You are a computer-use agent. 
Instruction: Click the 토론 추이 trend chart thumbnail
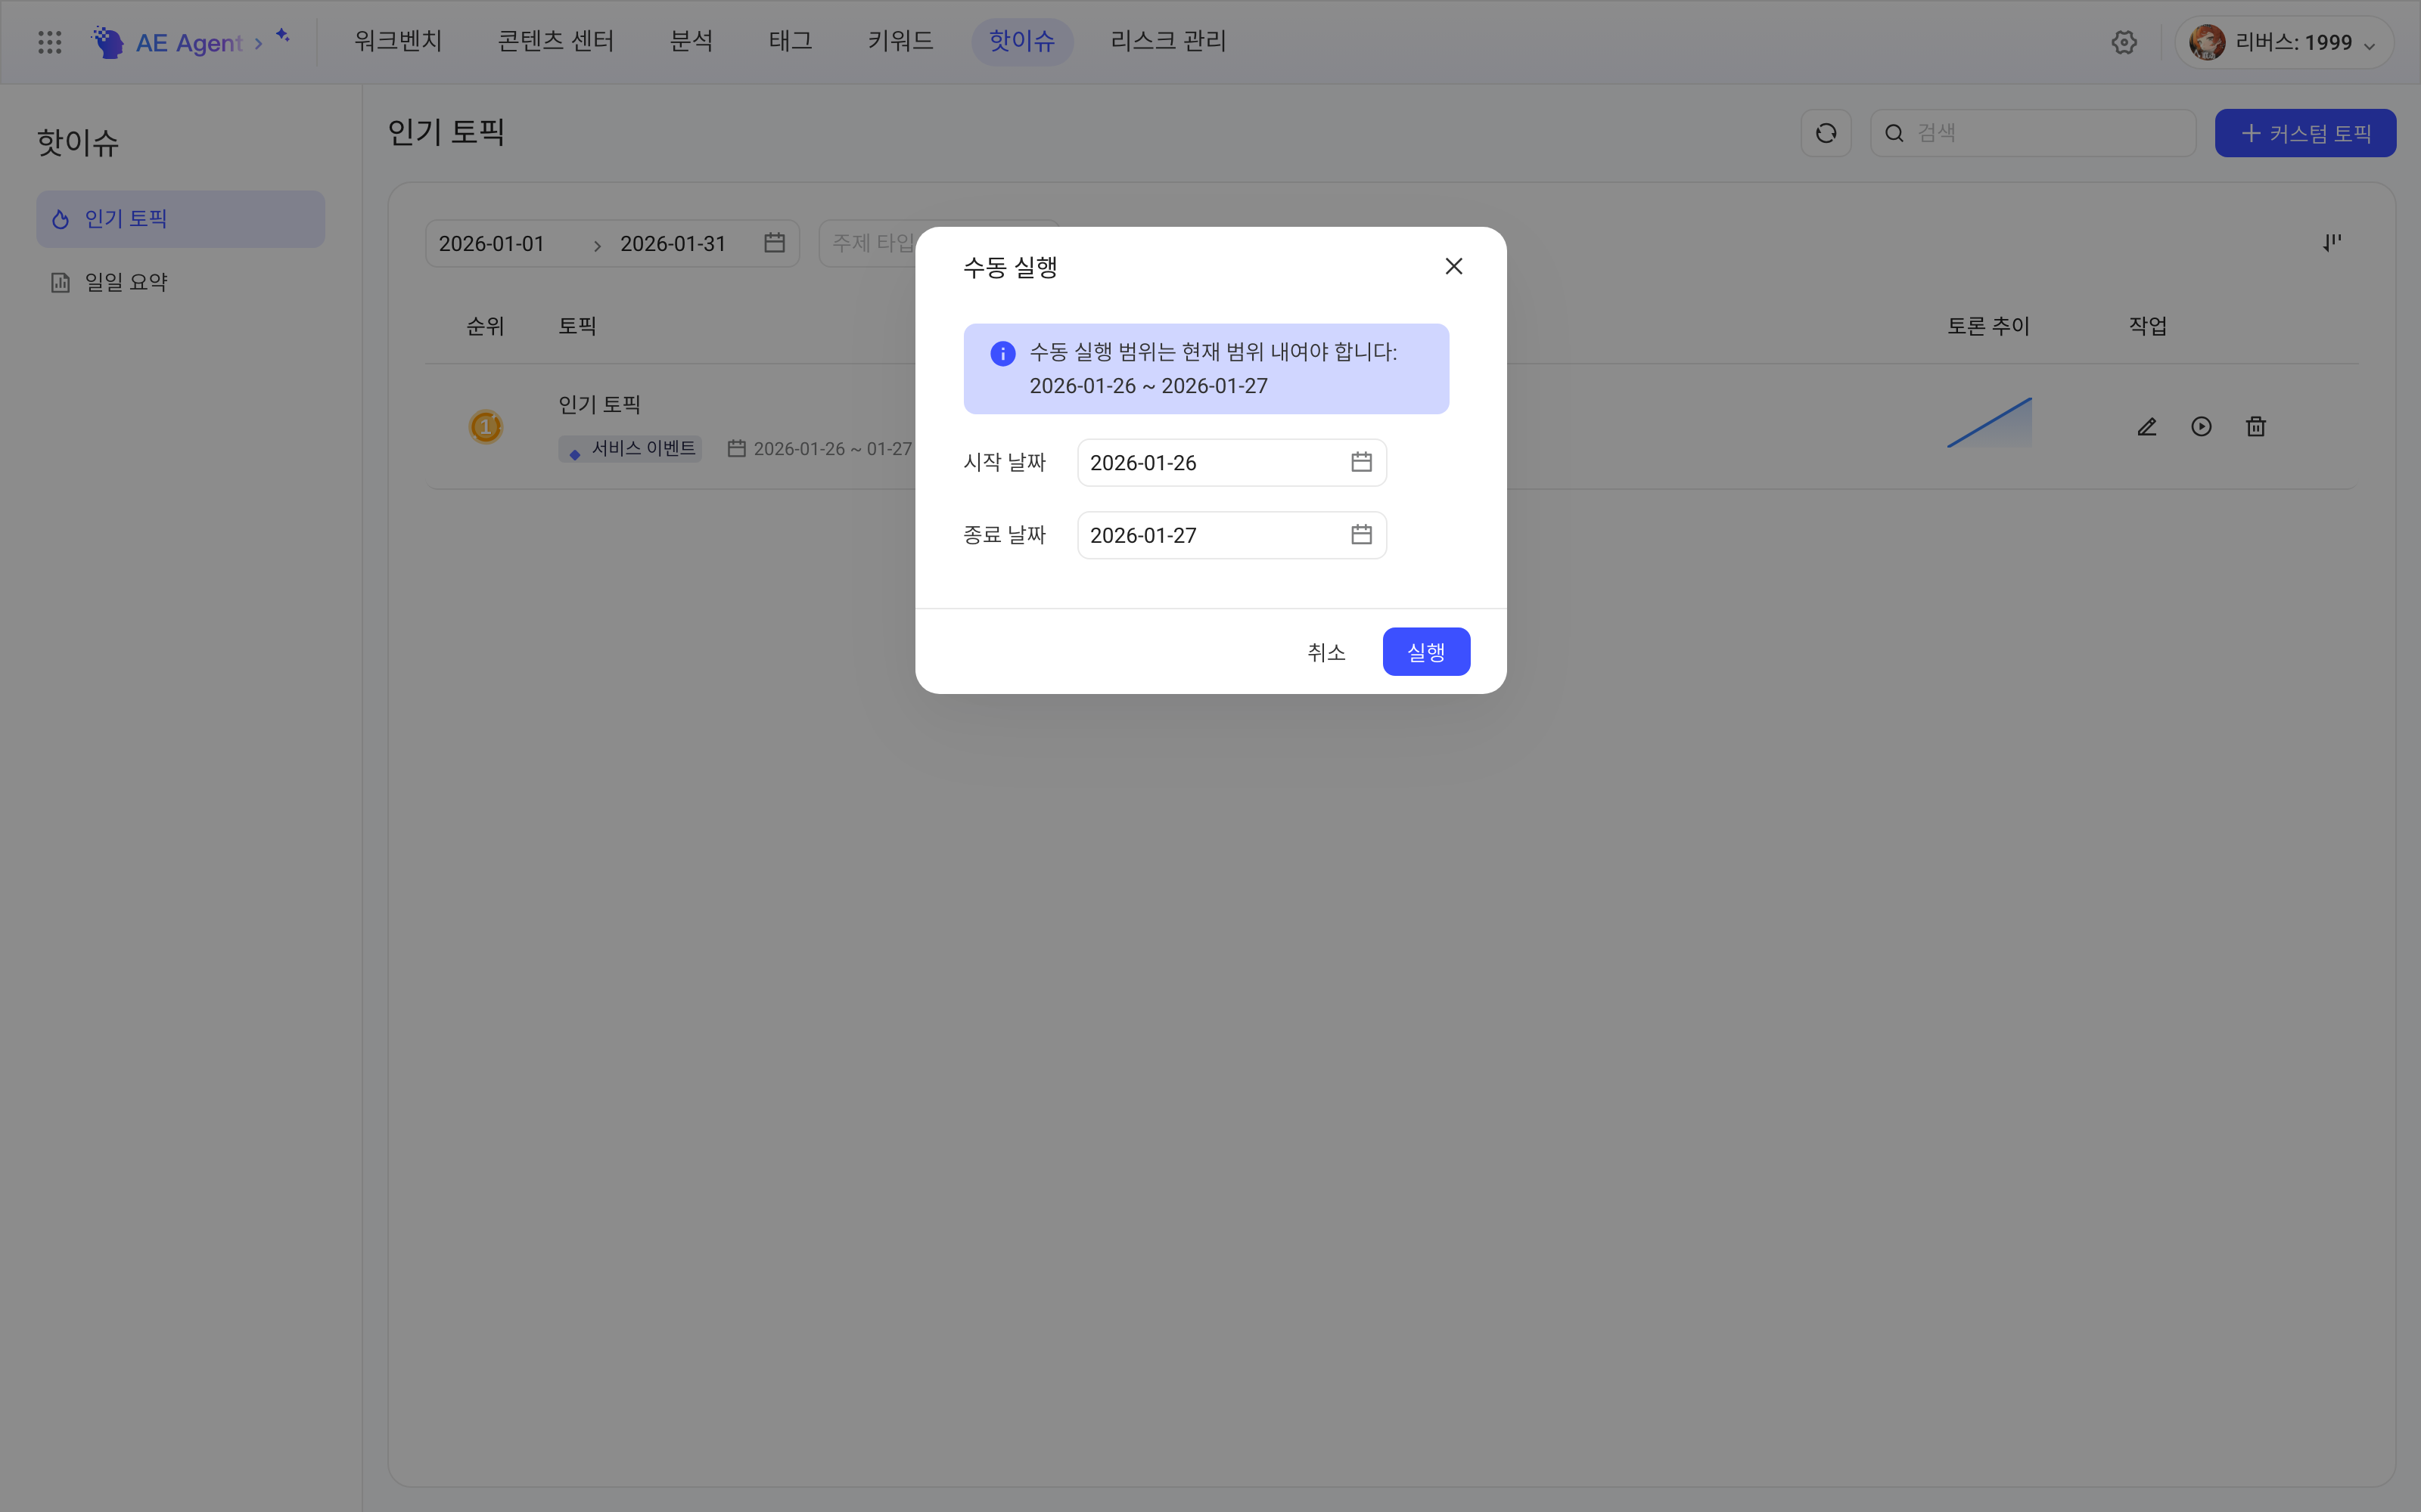coord(1989,423)
